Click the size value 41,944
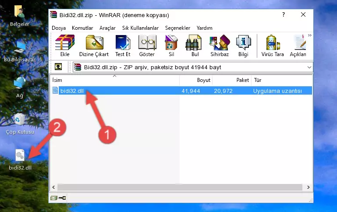The width and height of the screenshot is (337, 212). pyautogui.click(x=191, y=91)
